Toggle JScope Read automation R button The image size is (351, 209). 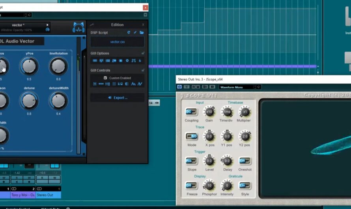194,87
